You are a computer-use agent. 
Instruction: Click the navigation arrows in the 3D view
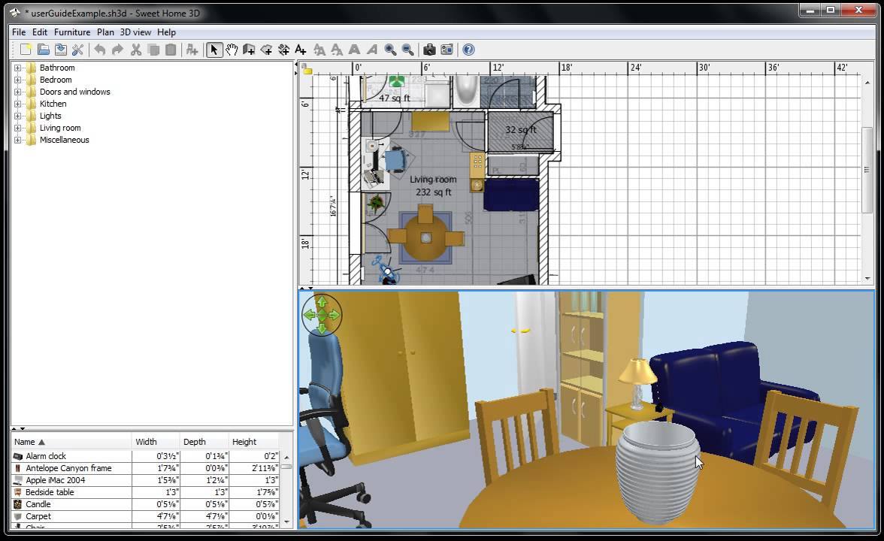pos(322,315)
